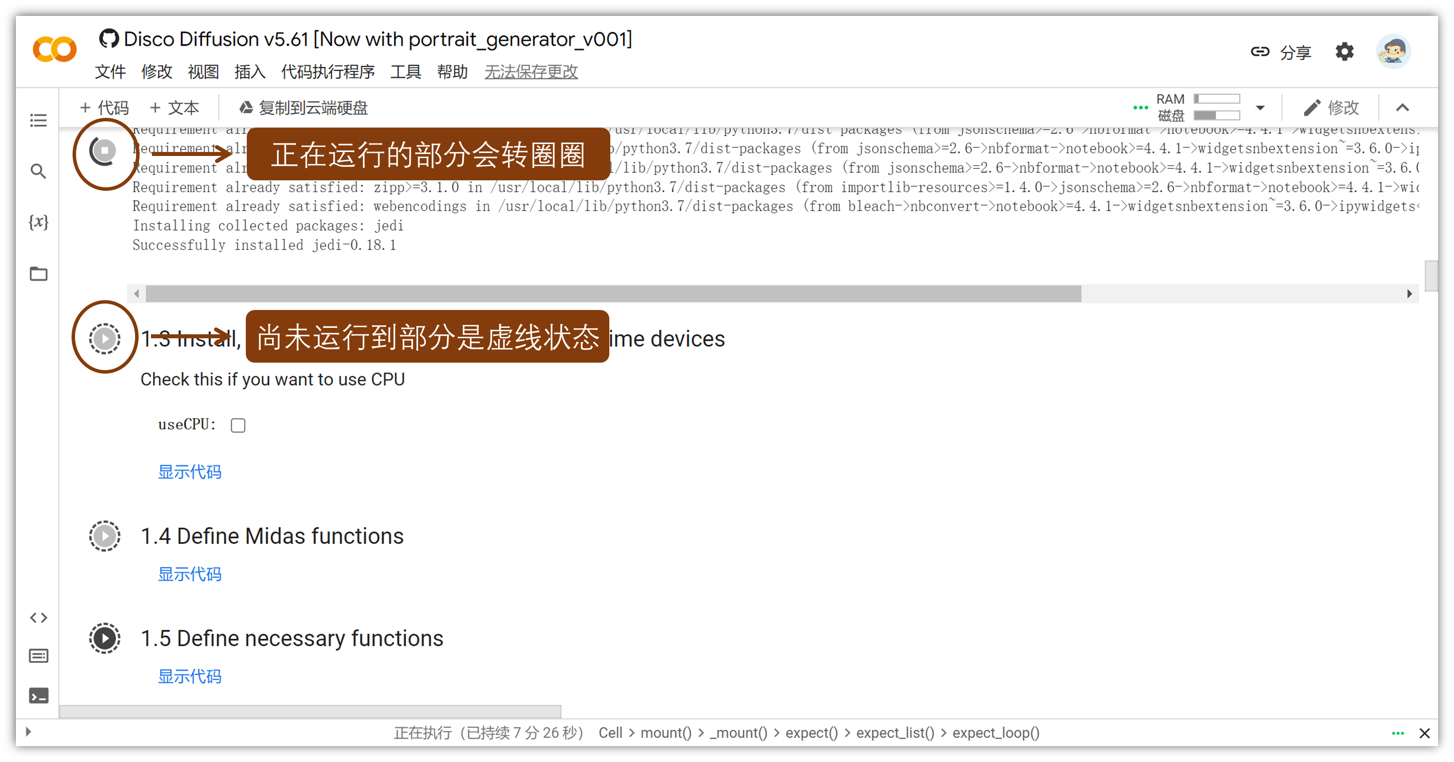This screenshot has width=1454, height=762.
Task: Click the play icon for section 1.5
Action: [104, 637]
